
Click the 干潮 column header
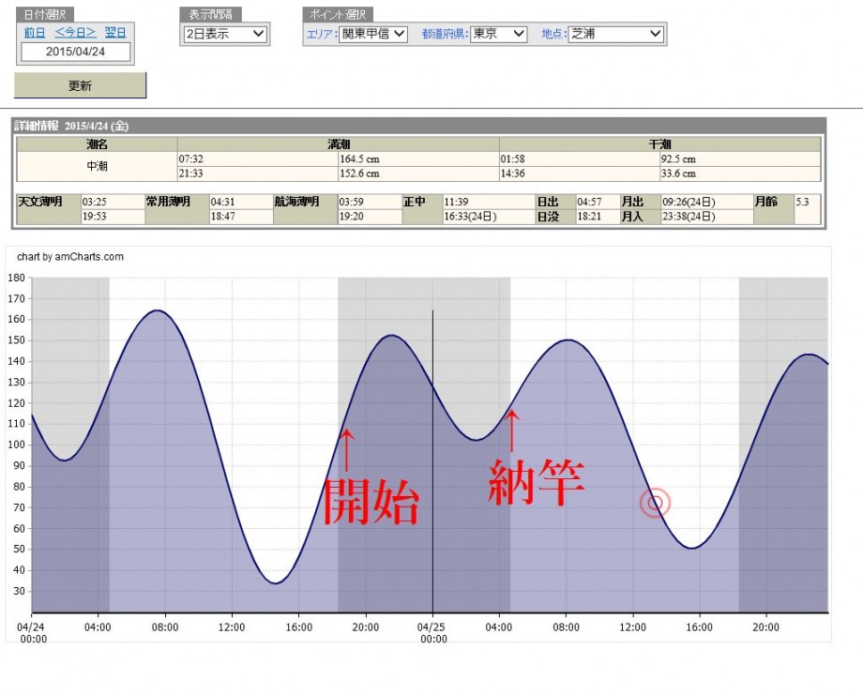click(659, 144)
